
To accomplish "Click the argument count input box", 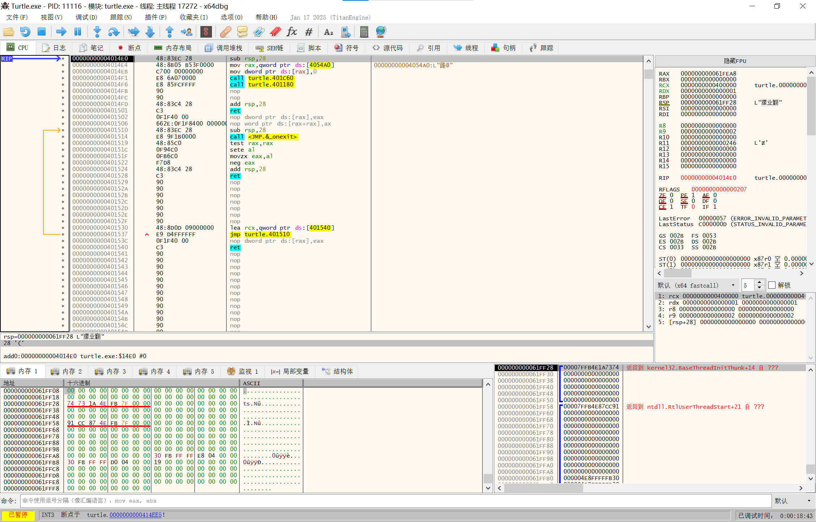I will coord(747,285).
